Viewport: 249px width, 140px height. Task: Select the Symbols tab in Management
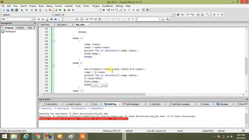(20, 28)
